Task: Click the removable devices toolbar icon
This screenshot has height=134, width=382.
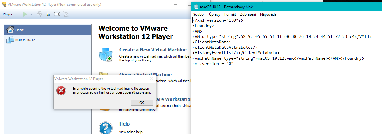Action: (48, 14)
